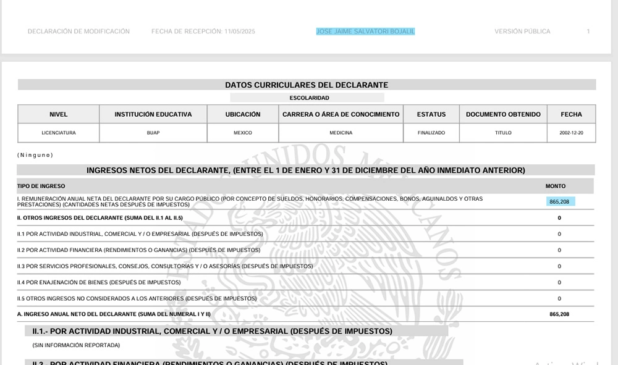Image resolution: width=618 pixels, height=365 pixels.
Task: Click (SIN INFORMACIÓN REPORTADA) text
Action: tap(76, 345)
